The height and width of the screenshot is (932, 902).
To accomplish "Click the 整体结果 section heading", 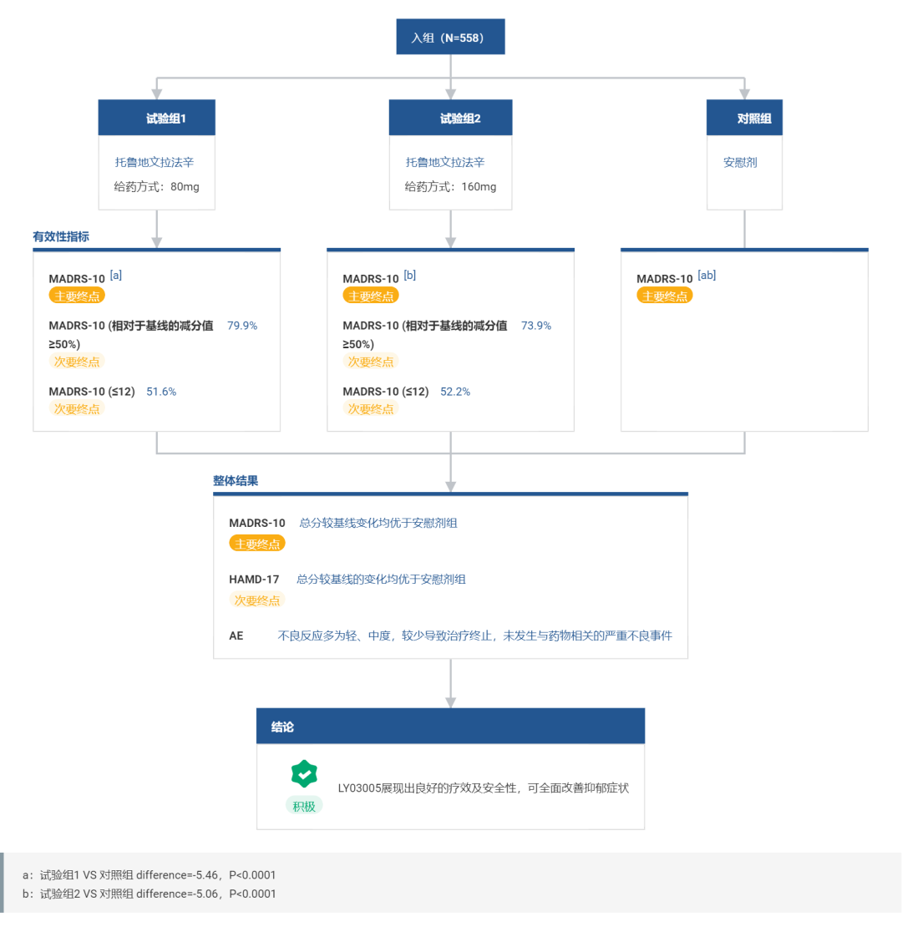I will 236,481.
